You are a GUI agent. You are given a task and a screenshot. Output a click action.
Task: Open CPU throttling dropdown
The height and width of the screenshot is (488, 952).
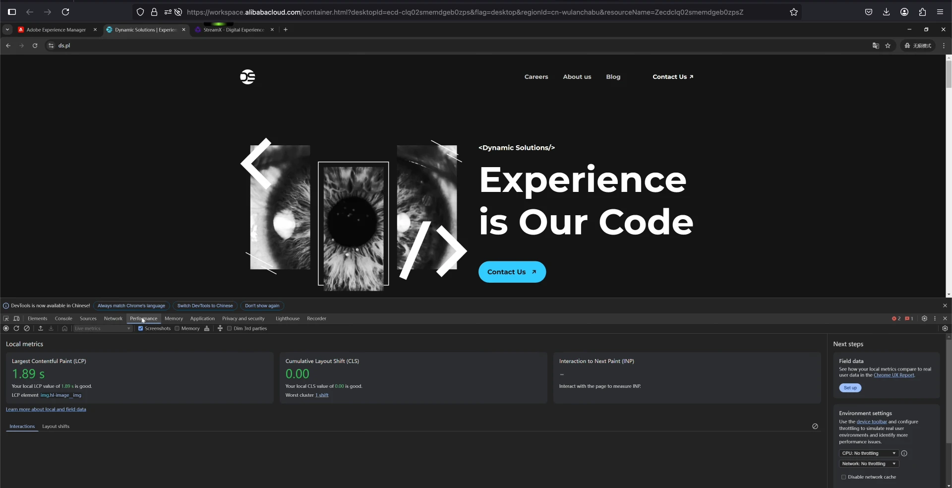click(869, 453)
